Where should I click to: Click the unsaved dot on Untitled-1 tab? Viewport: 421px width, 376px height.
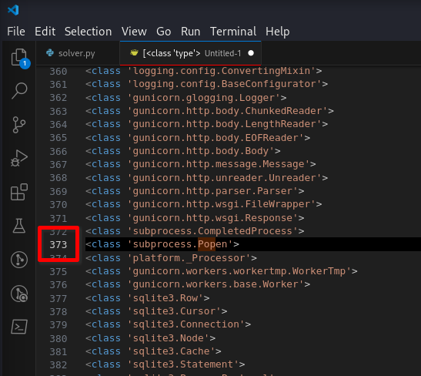coord(251,53)
